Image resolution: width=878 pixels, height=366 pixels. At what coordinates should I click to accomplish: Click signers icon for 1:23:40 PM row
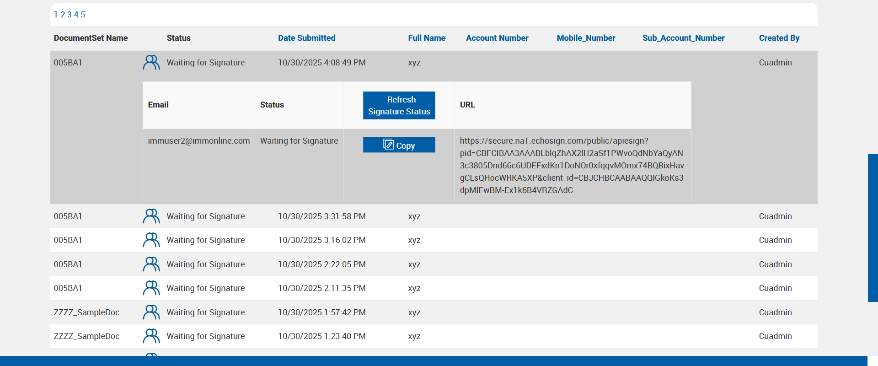coord(151,336)
